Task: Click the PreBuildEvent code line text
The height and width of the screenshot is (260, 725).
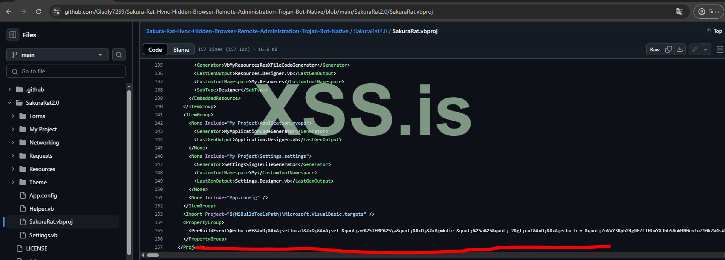Action: coord(457,231)
